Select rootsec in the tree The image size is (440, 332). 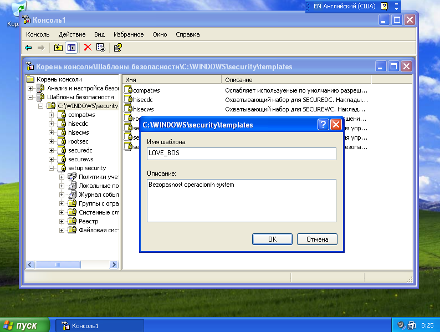[78, 141]
